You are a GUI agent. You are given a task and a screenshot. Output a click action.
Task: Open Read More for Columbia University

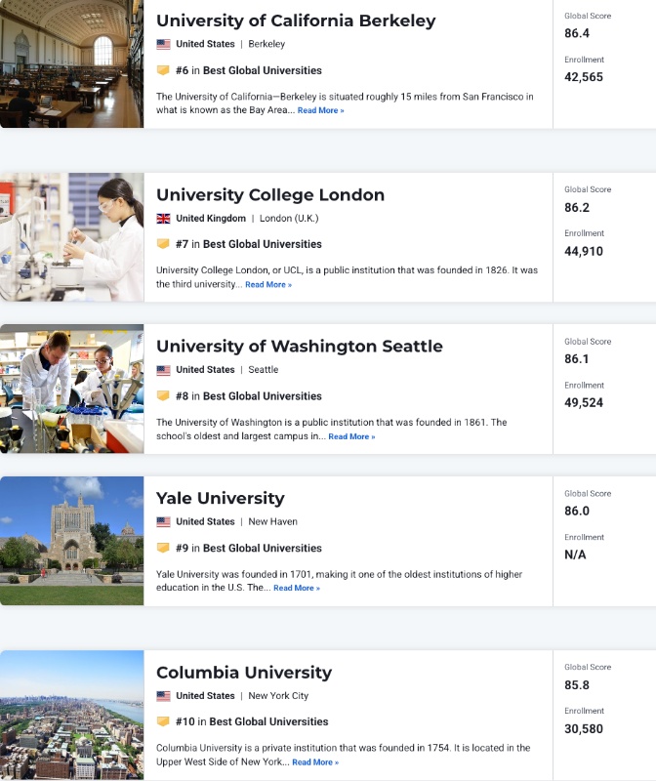(x=315, y=762)
